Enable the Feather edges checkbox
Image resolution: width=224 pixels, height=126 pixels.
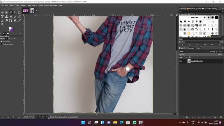pyautogui.click(x=1, y=44)
